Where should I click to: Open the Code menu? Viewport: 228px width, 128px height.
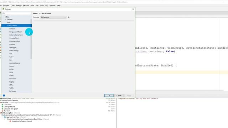tap(13, 6)
